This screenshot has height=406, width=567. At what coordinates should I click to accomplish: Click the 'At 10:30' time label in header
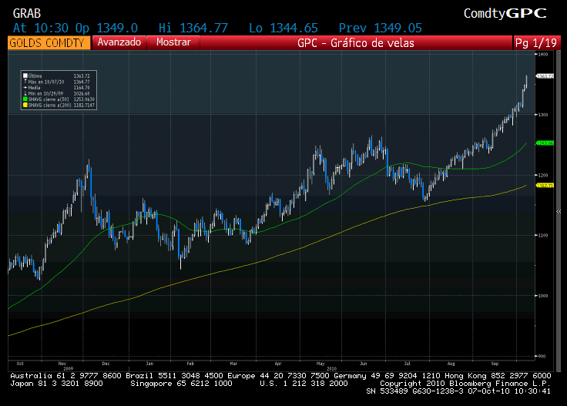pyautogui.click(x=41, y=28)
